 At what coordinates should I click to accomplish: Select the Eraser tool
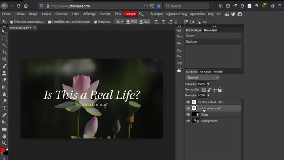pyautogui.click(x=4, y=80)
